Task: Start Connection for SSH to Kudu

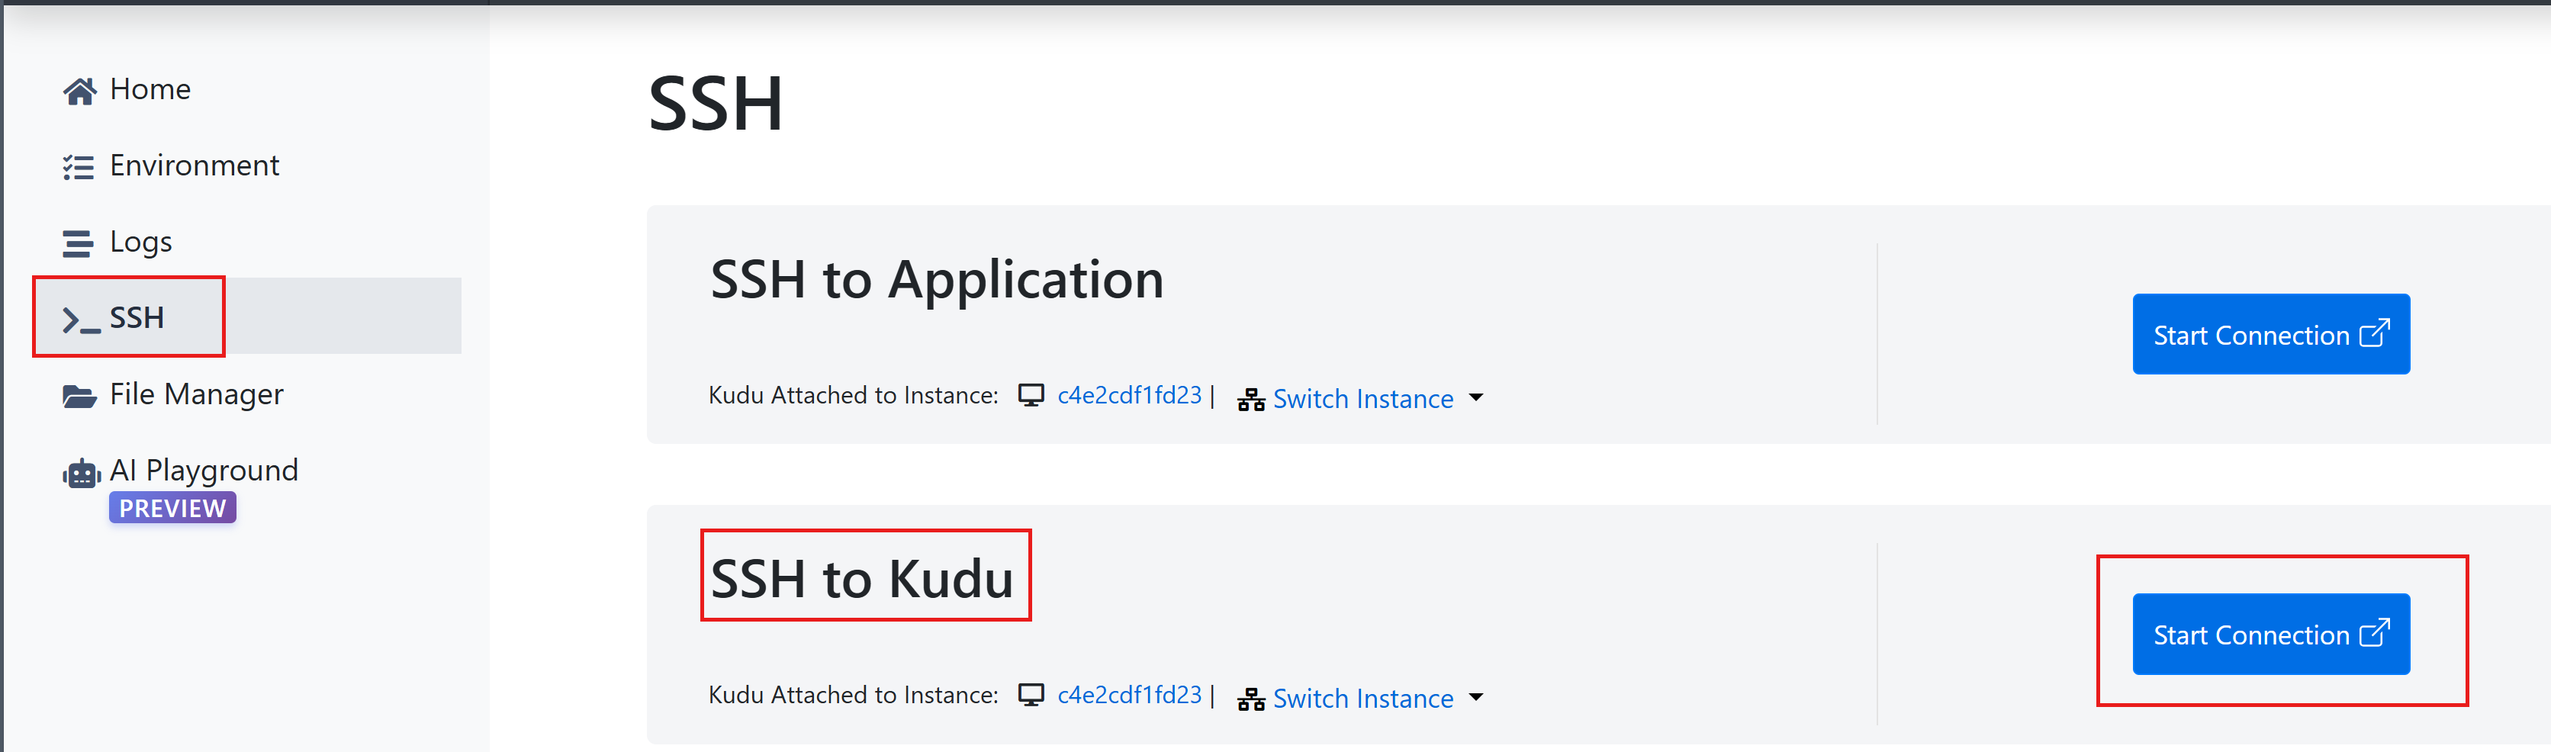Action: [x=2271, y=635]
